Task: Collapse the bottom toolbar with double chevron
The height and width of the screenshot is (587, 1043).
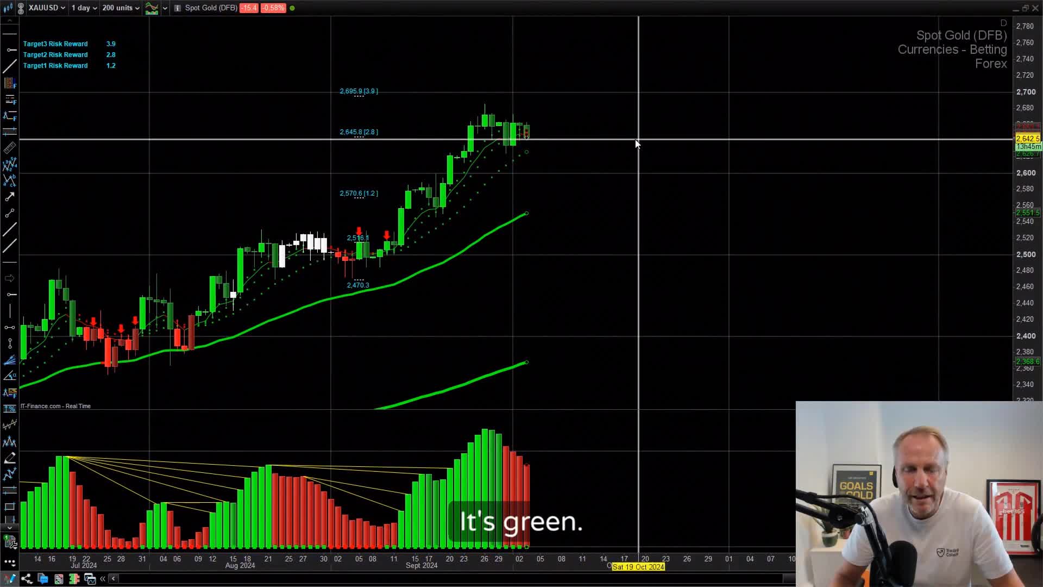Action: 102,579
